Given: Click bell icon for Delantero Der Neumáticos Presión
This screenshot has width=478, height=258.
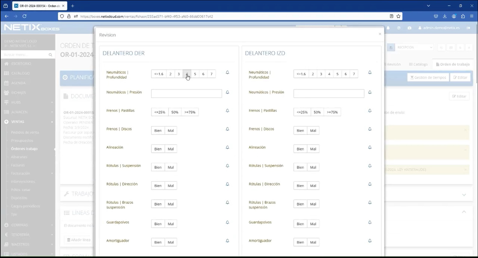Looking at the screenshot, I should pos(228,92).
